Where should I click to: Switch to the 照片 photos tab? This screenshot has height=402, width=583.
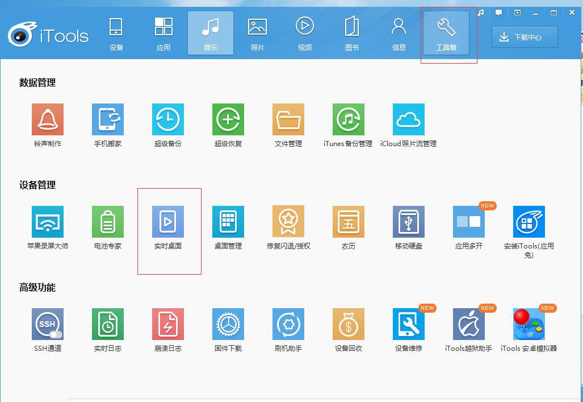[257, 34]
